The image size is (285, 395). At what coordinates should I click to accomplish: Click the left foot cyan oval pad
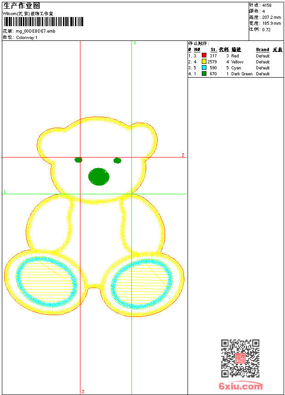click(x=47, y=282)
